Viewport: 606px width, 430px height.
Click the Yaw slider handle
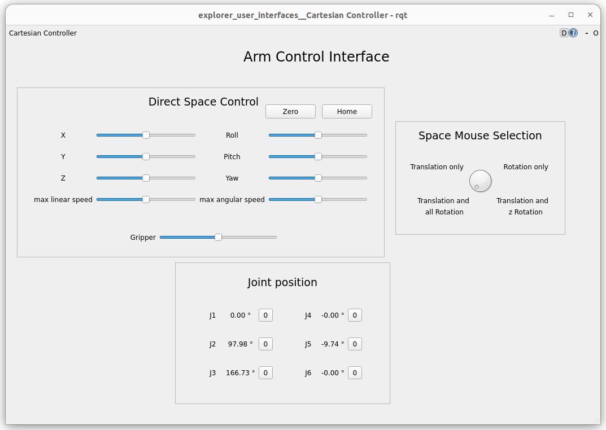pos(318,178)
